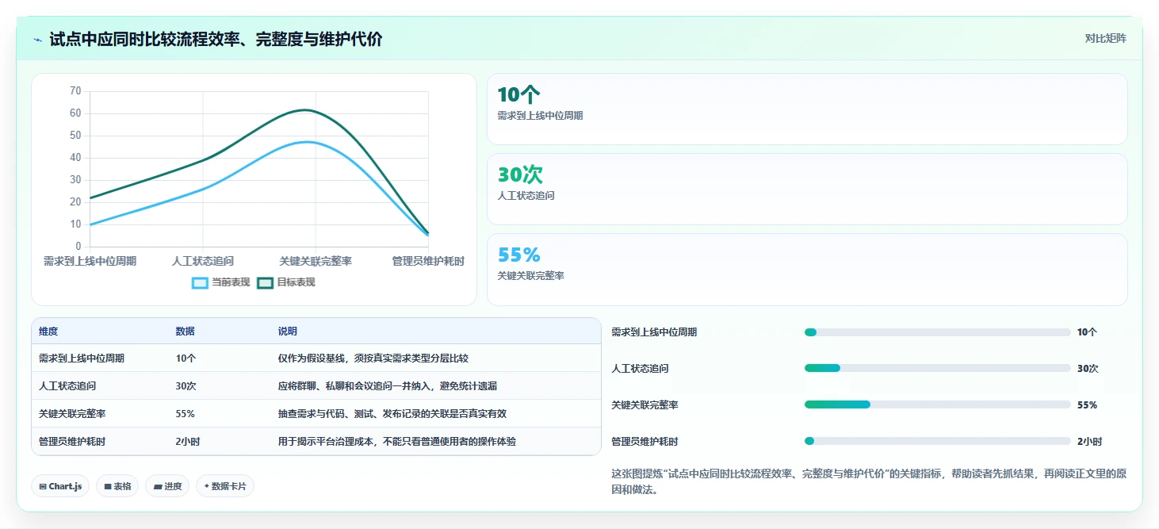
Task: Click 关键关联完整率 progress bar
Action: click(937, 404)
